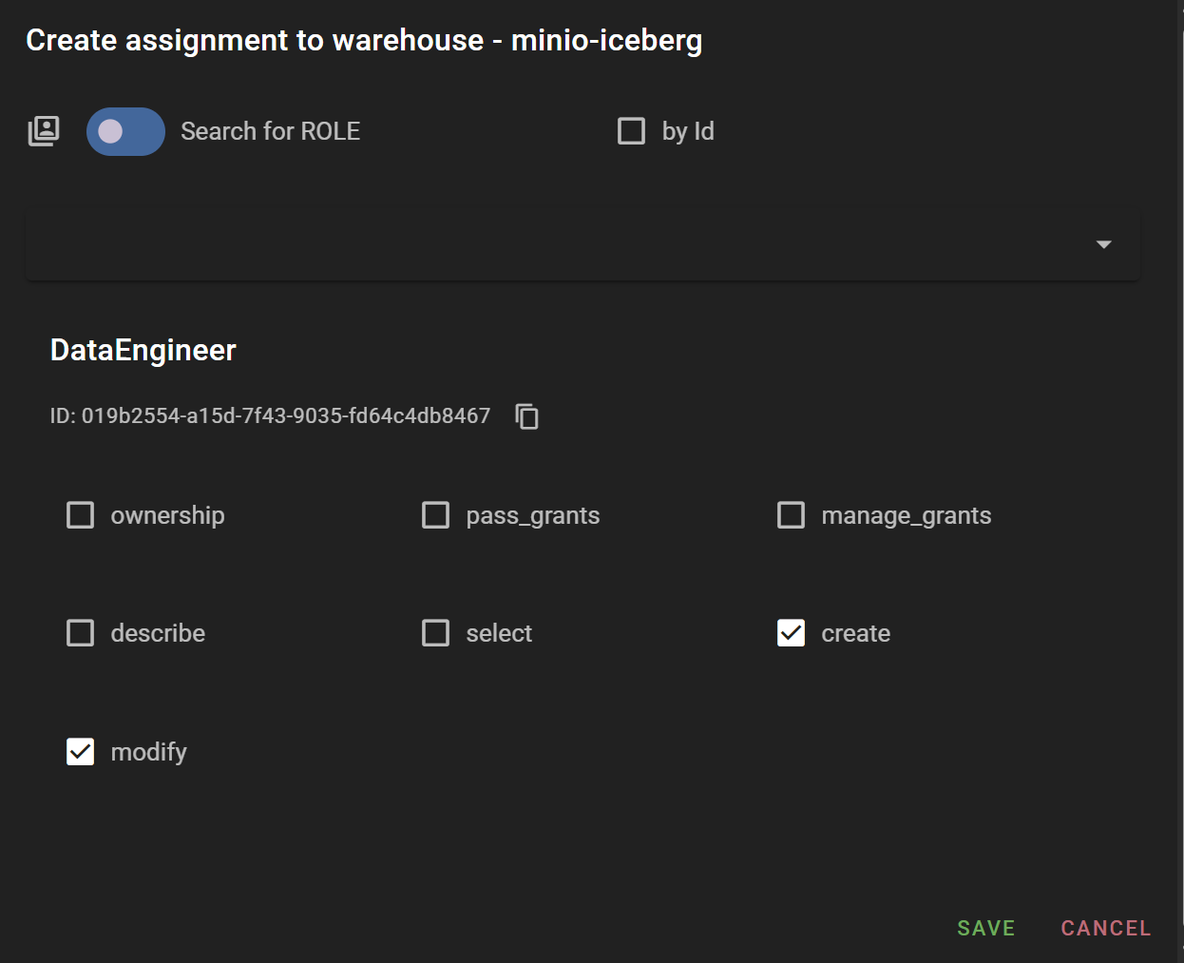Copy the DataEngineer role ID to clipboard

tap(526, 416)
